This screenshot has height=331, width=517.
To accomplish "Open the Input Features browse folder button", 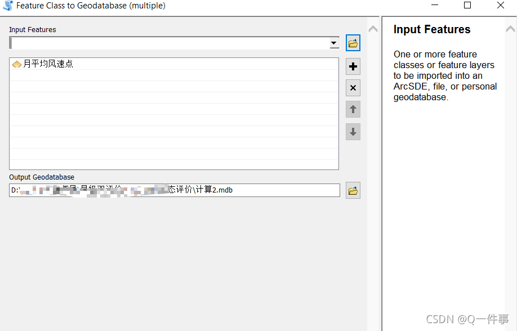I will 353,43.
